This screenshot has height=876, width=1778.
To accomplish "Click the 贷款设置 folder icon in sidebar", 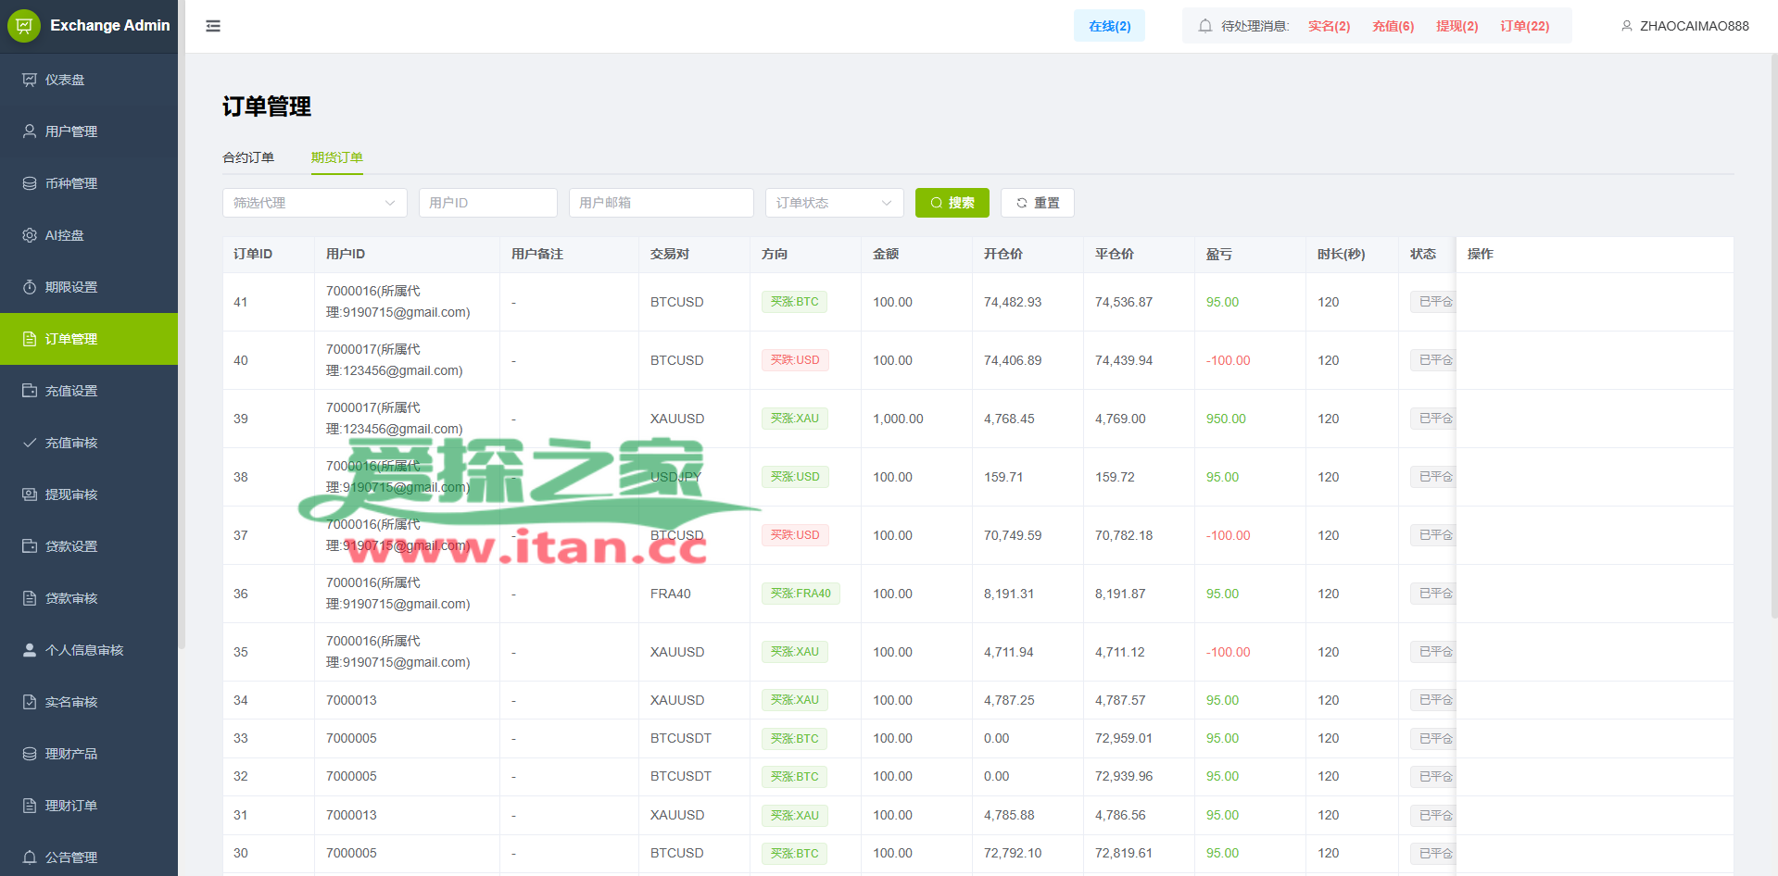I will pyautogui.click(x=30, y=546).
